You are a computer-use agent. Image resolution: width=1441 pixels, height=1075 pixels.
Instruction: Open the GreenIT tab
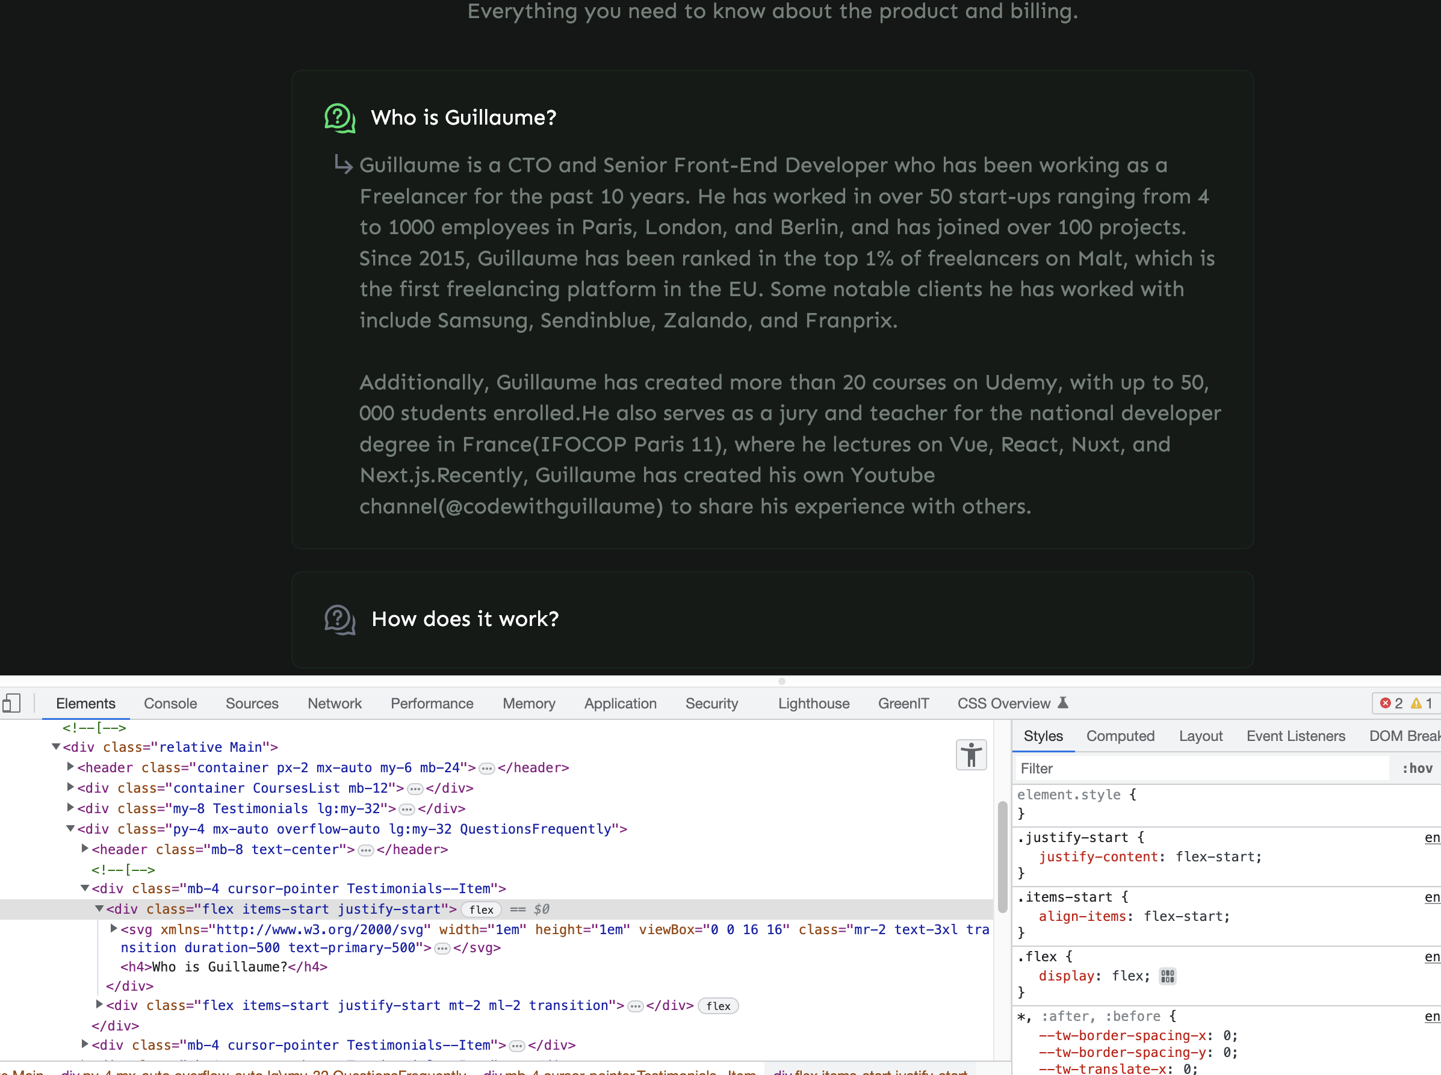pos(903,704)
